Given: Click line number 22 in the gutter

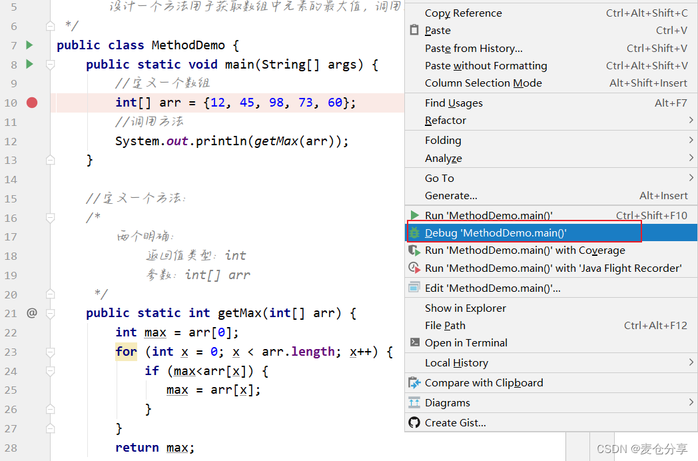Looking at the screenshot, I should (x=11, y=332).
